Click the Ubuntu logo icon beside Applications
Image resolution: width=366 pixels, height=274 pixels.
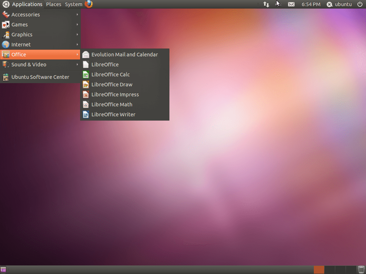pyautogui.click(x=6, y=4)
